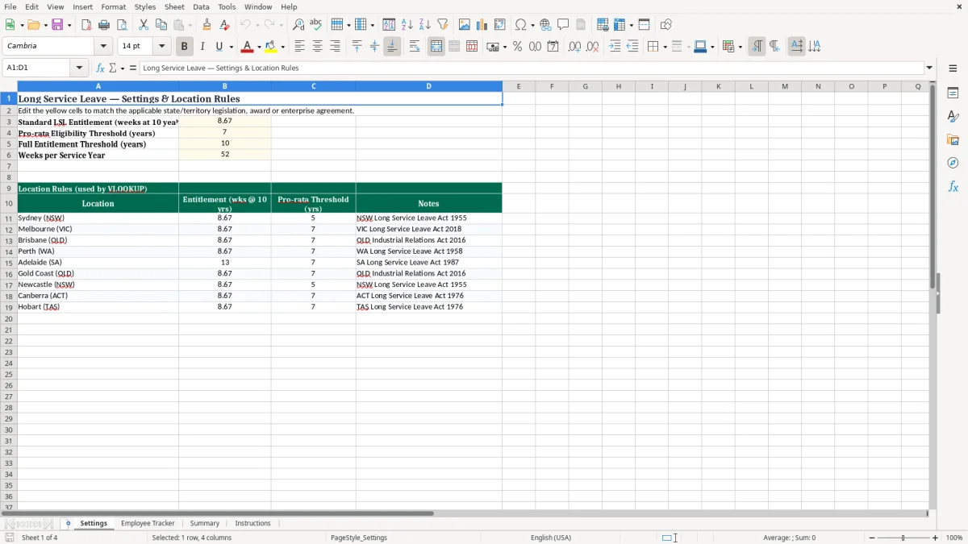The width and height of the screenshot is (968, 544).
Task: Apply the yellow background highlight color
Action: click(x=271, y=47)
